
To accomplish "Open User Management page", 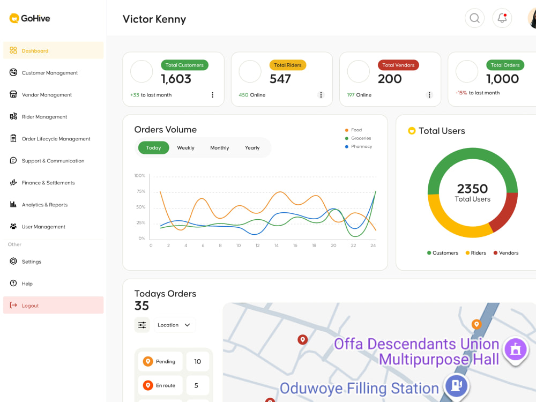I will point(53,227).
